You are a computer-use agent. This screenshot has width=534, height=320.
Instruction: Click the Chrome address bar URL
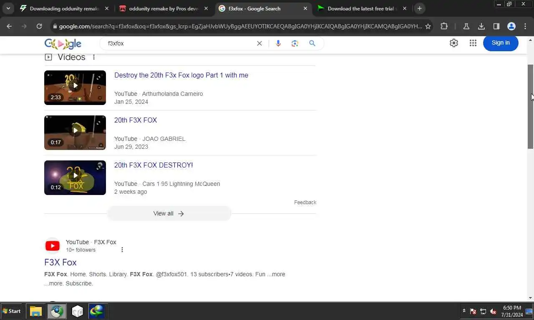coord(240,26)
